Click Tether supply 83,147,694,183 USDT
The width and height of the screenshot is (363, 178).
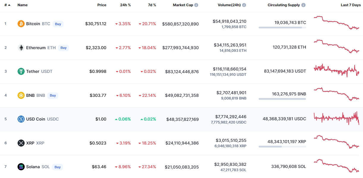pos(285,71)
